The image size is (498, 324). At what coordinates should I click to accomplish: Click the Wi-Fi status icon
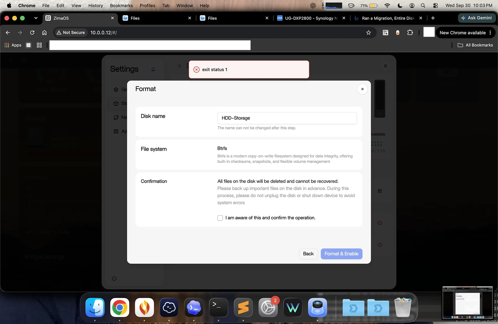coord(387,6)
